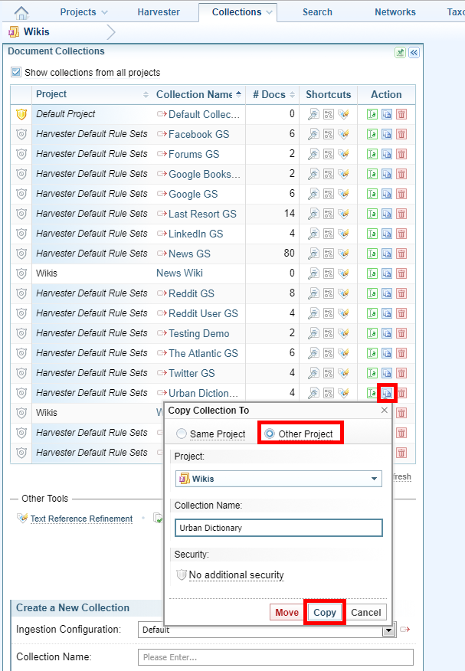This screenshot has height=671, width=465.
Task: Open network graph shortcut for LinkedIn GS
Action: [329, 234]
